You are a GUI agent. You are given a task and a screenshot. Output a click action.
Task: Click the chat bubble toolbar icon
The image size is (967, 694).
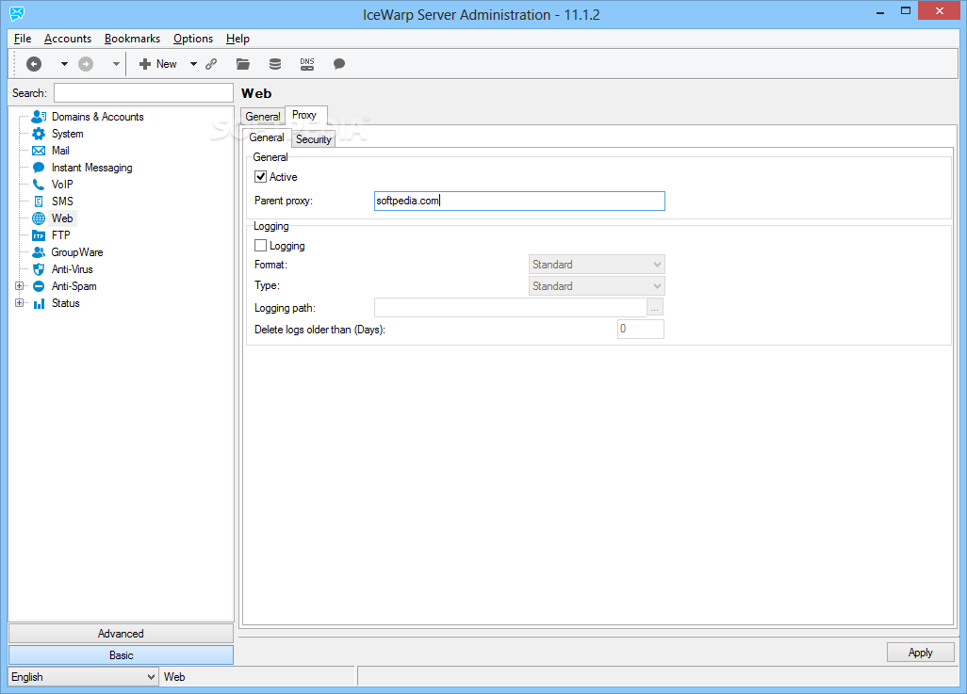(339, 64)
